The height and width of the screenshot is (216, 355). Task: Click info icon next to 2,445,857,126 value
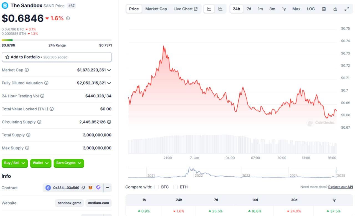[109, 122]
